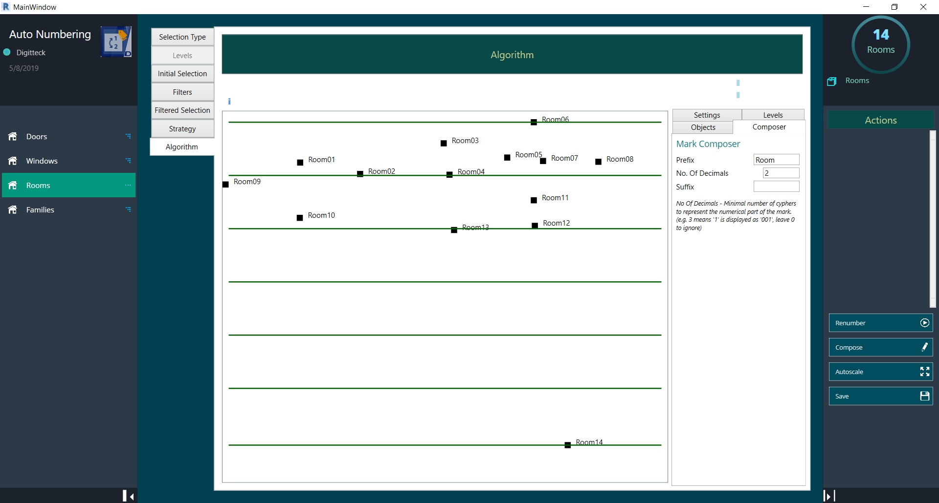939x503 pixels.
Task: Select the Composer tab
Action: [x=769, y=127]
